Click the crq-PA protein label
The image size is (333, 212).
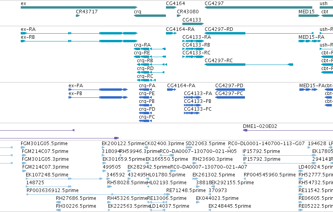(147, 86)
